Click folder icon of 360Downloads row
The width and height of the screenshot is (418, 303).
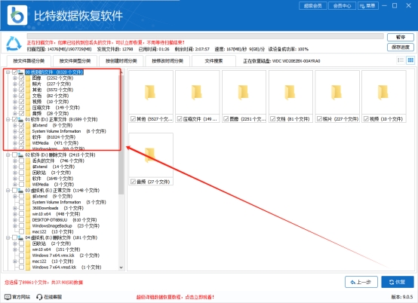[28, 208]
